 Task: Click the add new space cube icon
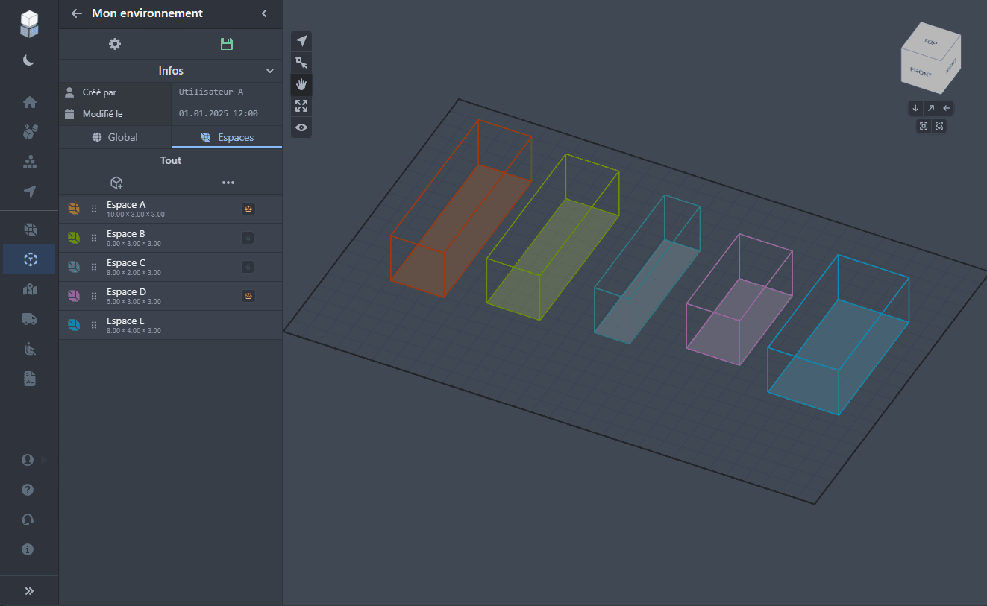point(116,183)
